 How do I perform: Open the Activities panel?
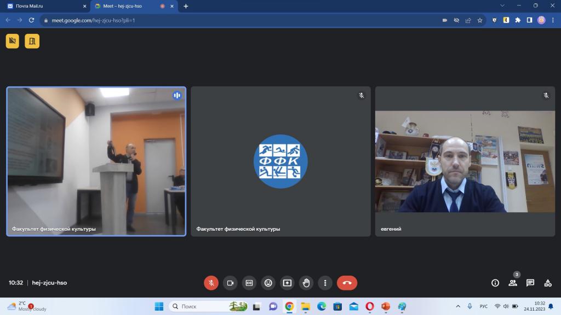tap(548, 283)
